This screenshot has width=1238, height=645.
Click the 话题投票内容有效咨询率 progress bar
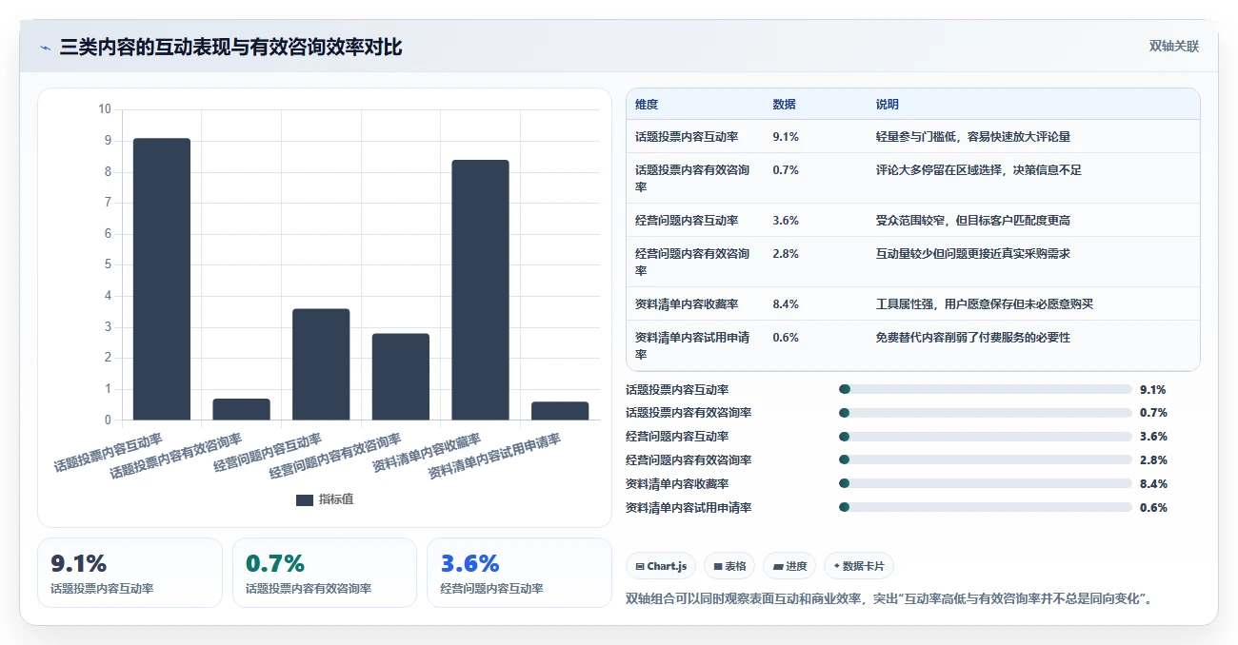click(x=985, y=413)
